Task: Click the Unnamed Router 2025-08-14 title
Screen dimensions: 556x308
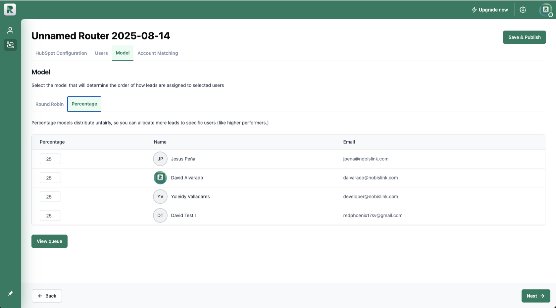Action: [x=101, y=36]
